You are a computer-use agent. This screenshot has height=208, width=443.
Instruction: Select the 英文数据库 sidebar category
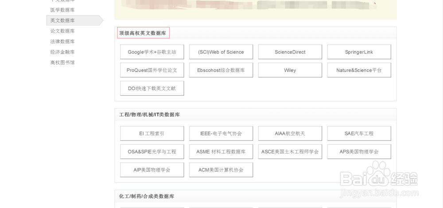(x=74, y=20)
